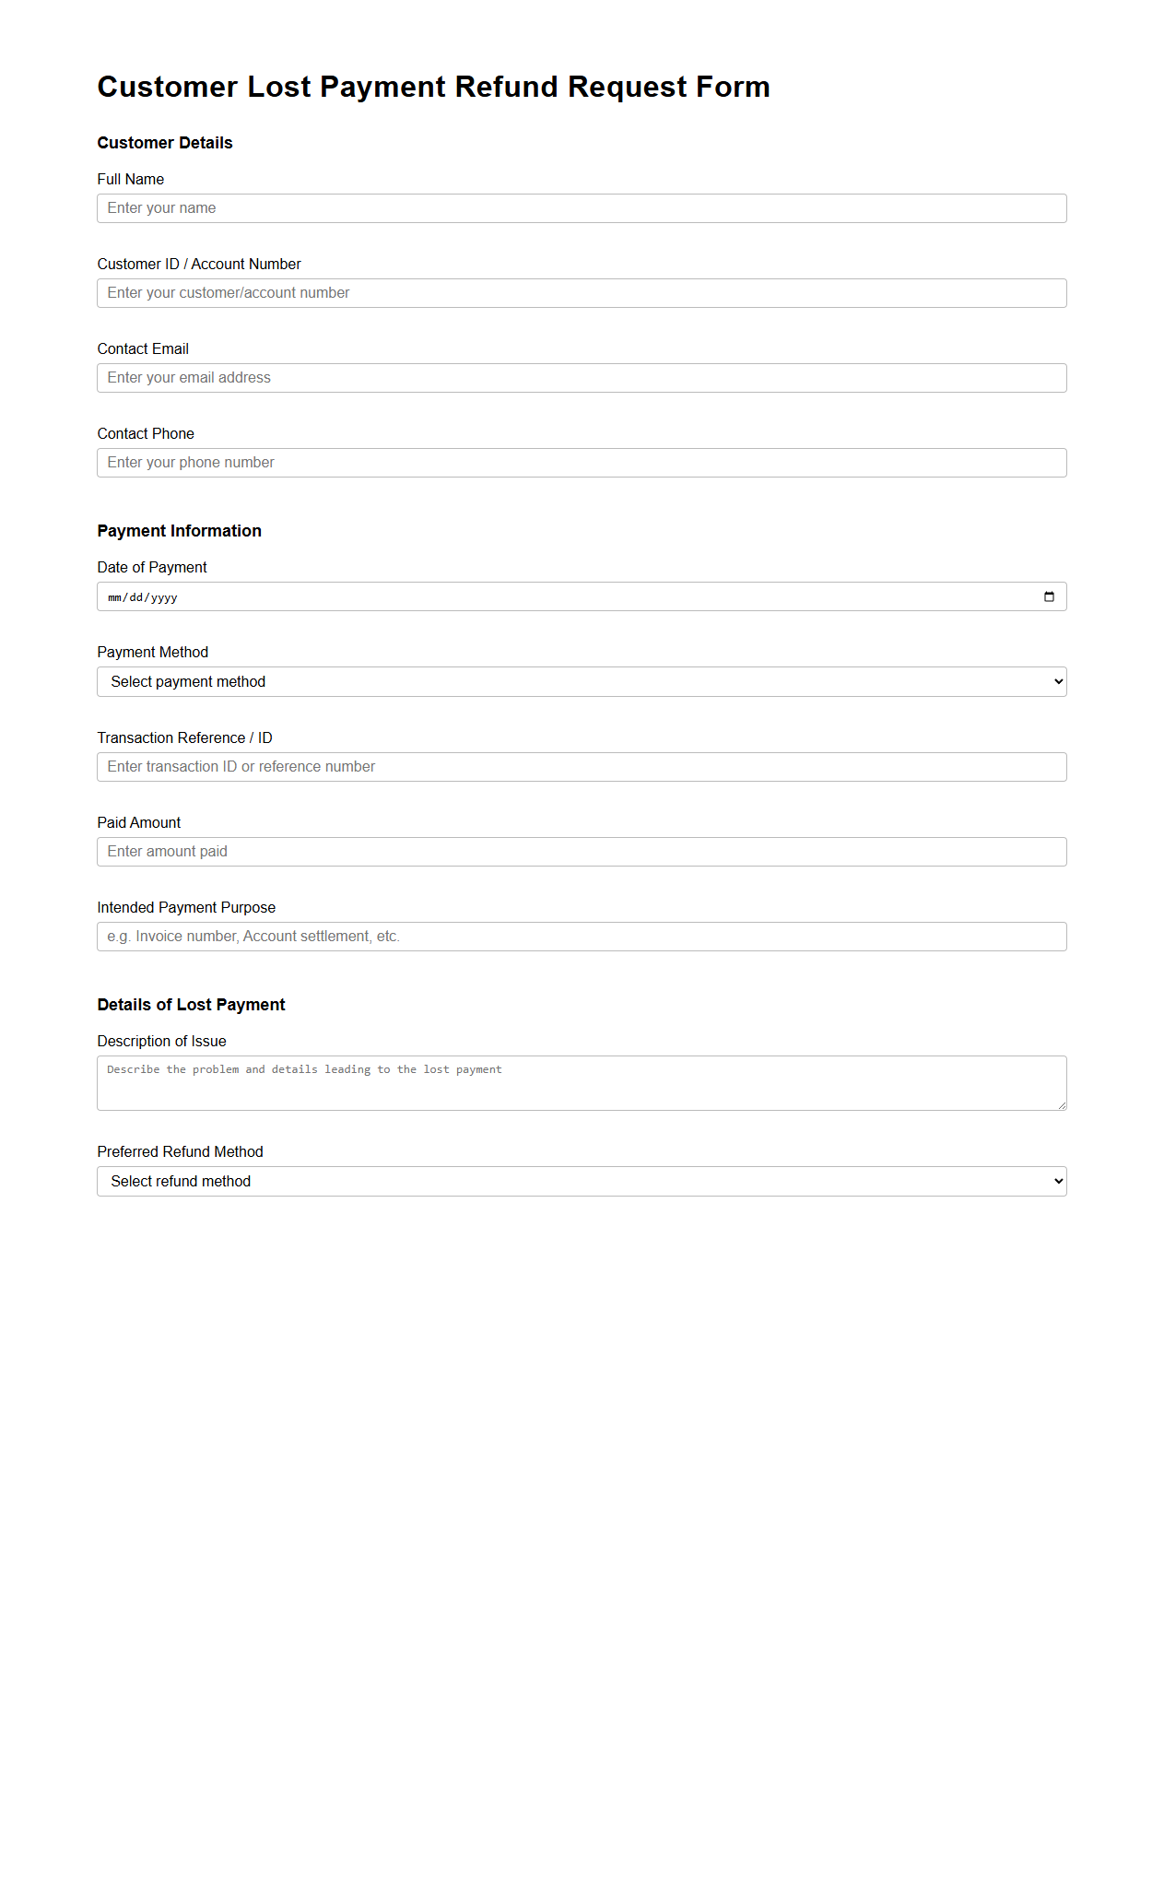Click the "Preferred Refund Method" label
Screen dimensions: 1164x1887
pos(181,1152)
